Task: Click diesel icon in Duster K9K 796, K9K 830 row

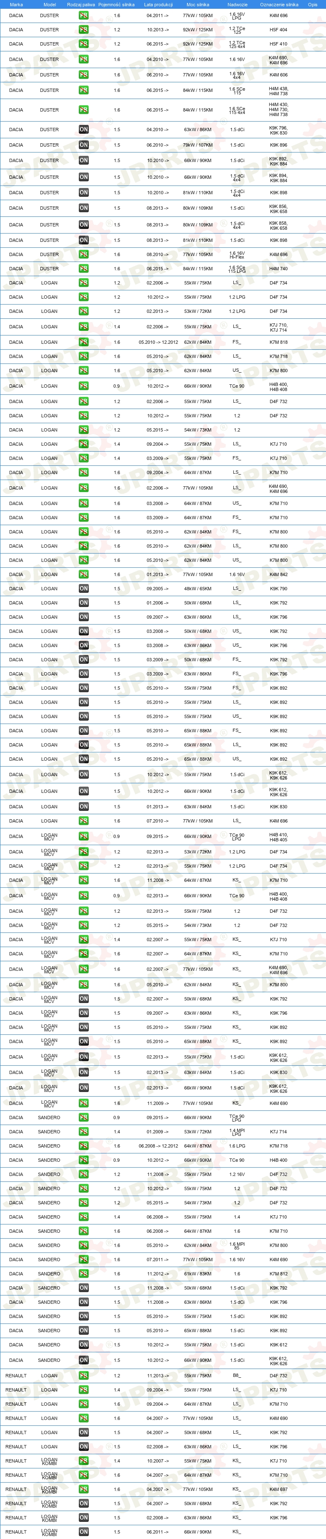Action: [x=83, y=129]
